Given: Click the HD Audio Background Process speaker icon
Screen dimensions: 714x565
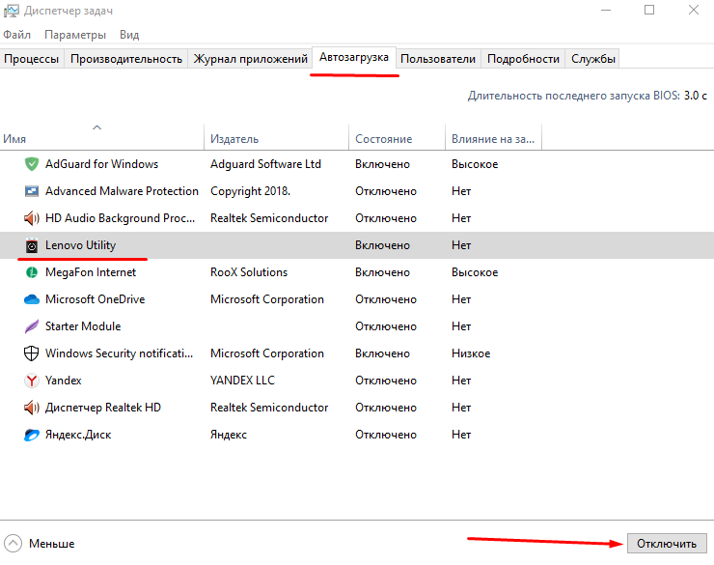Looking at the screenshot, I should point(32,218).
